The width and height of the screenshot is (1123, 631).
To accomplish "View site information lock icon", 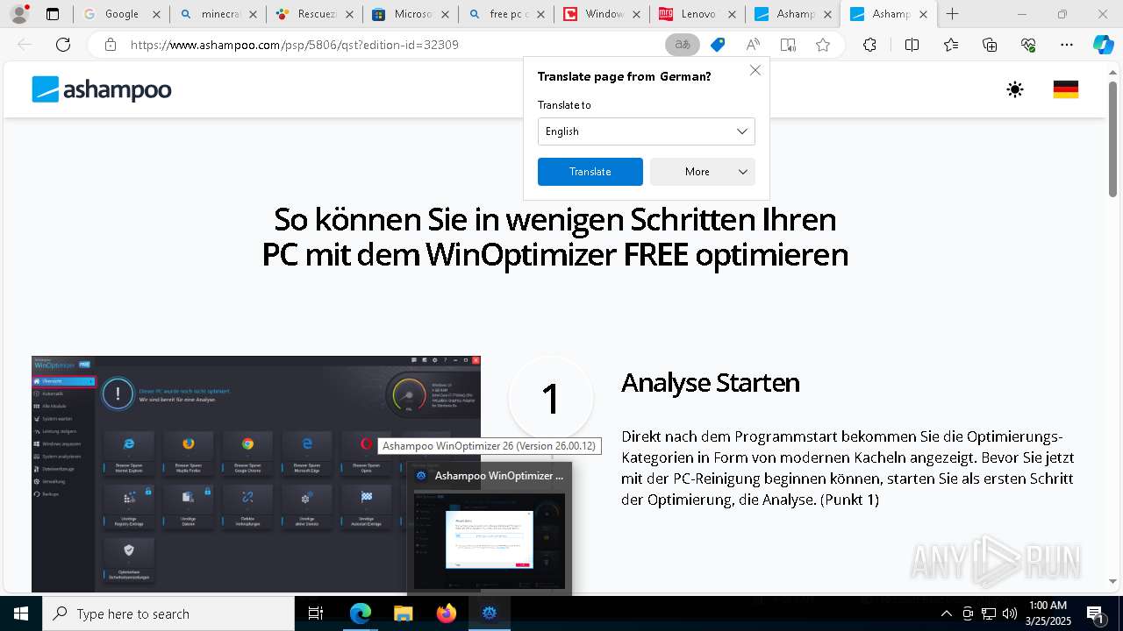I will click(110, 45).
